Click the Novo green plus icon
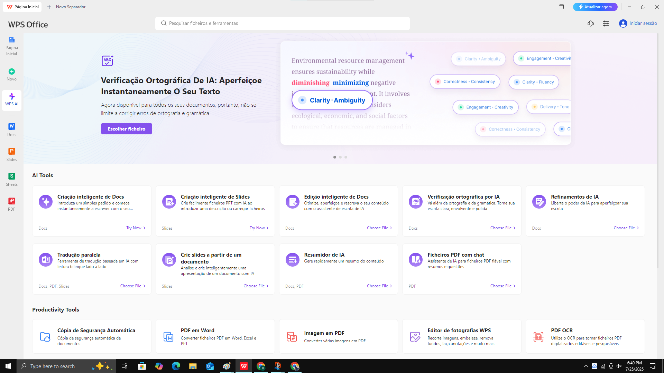Screen dimensions: 664x373 click(x=11, y=71)
